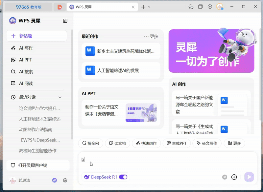This screenshot has height=192, width=263.
Task: Open conversation 论文润色与学术提升
Action: click(39, 108)
